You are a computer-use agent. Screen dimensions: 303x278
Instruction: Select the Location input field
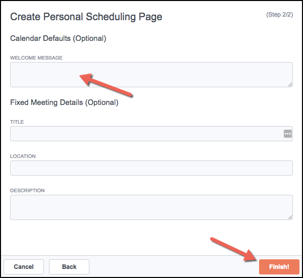[151, 168]
